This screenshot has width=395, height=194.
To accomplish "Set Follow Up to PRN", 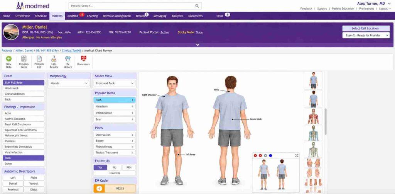I will point(129,167).
